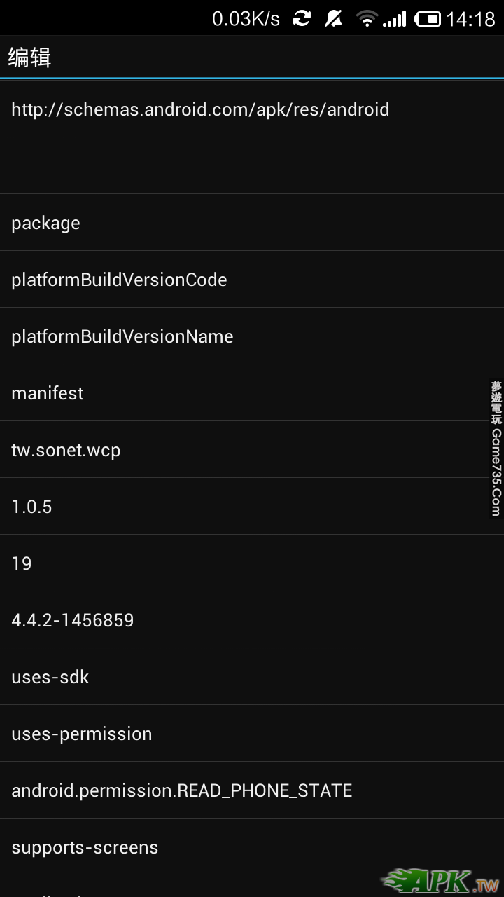Open the READ_PHONE_STATE permission entry
The height and width of the screenshot is (897, 504).
tap(181, 790)
